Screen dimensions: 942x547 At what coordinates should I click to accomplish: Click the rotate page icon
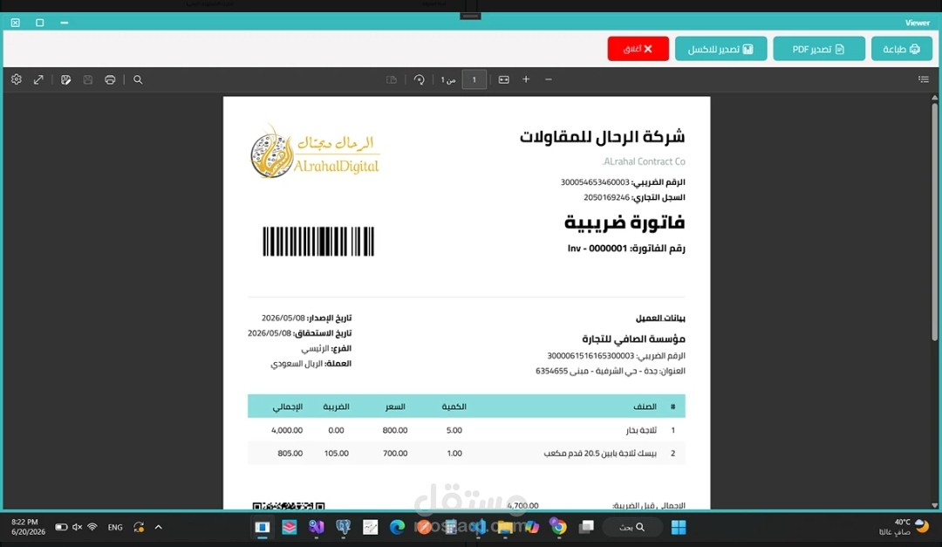point(419,79)
